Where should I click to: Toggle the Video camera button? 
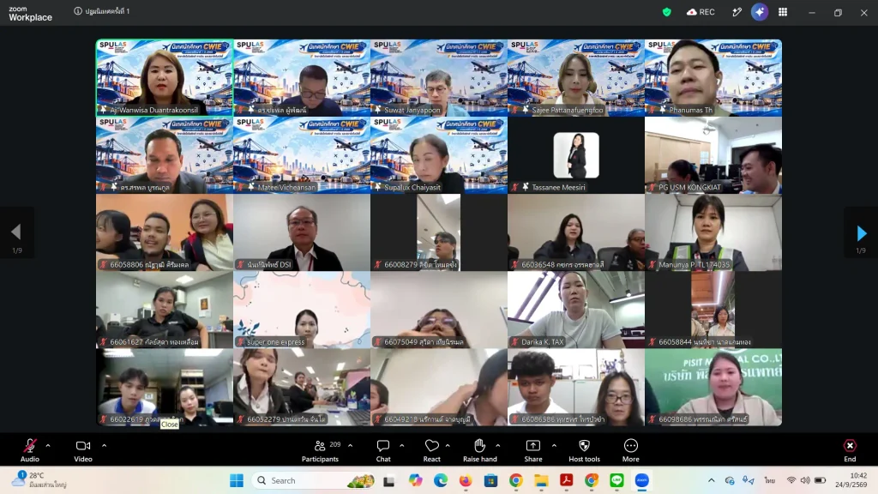click(x=83, y=449)
